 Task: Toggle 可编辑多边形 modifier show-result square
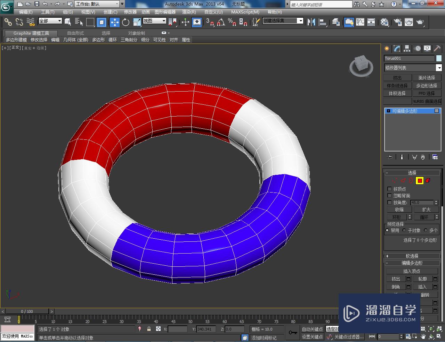437,111
